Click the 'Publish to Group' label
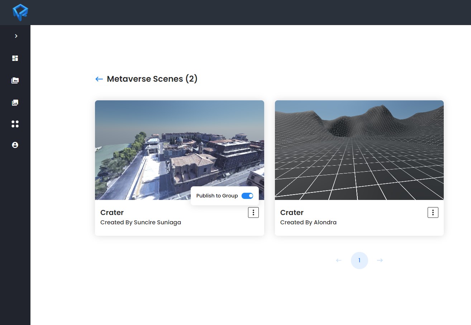Screen dimensions: 471x325 pos(217,196)
